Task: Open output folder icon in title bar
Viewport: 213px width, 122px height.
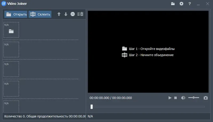Action: click(173, 4)
